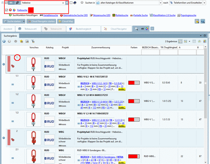Maximize the Suchergebnis panel
Screen dimensions: 210x164
click(205, 36)
